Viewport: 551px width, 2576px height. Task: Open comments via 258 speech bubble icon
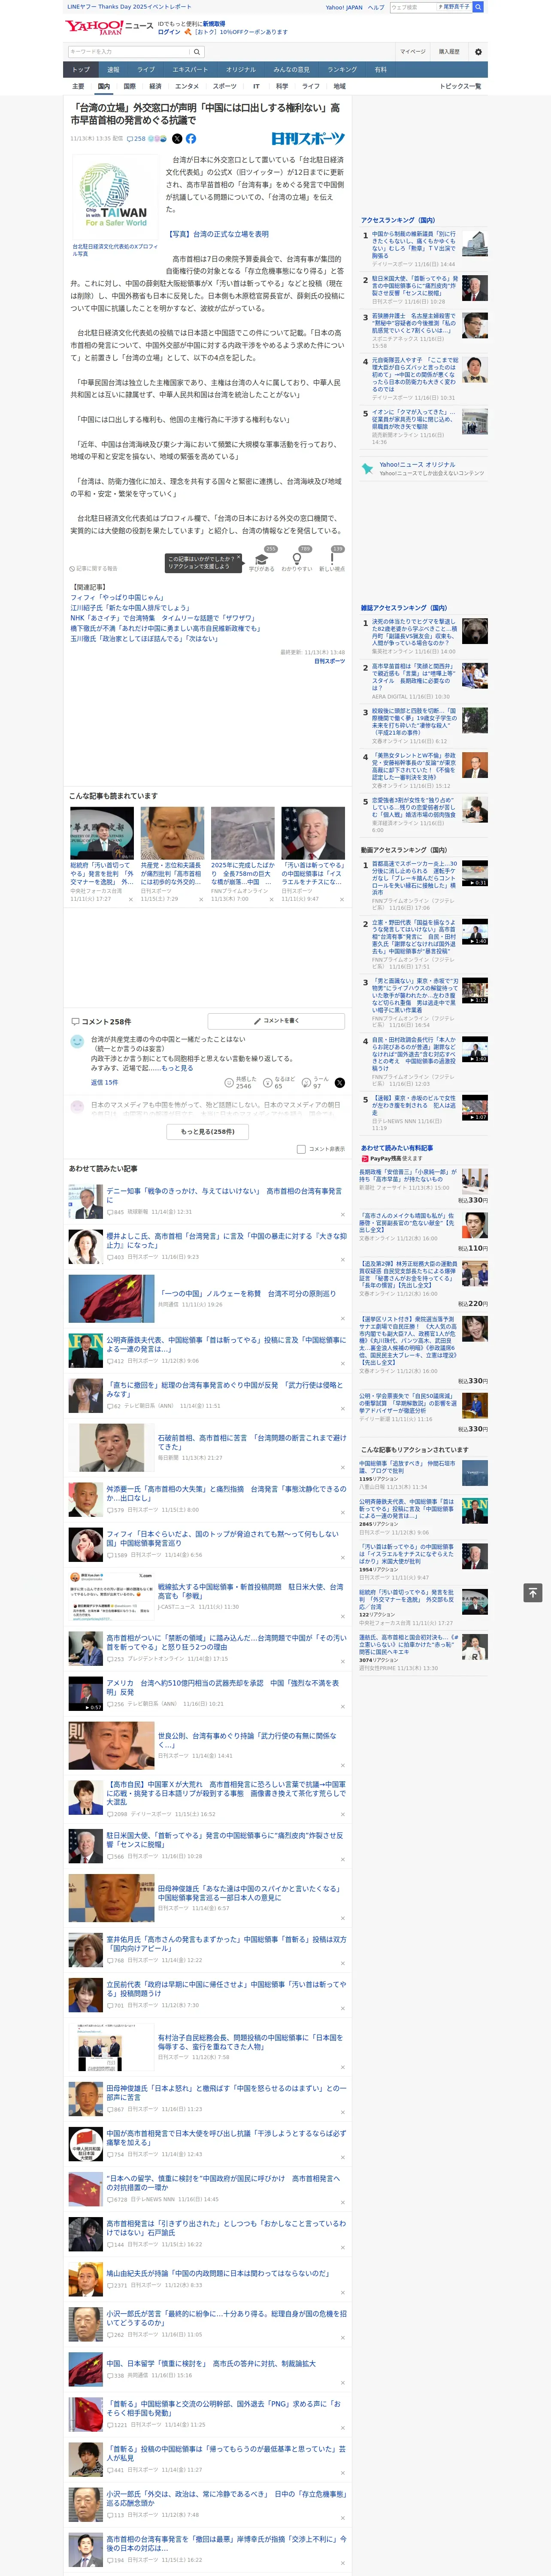pyautogui.click(x=136, y=139)
